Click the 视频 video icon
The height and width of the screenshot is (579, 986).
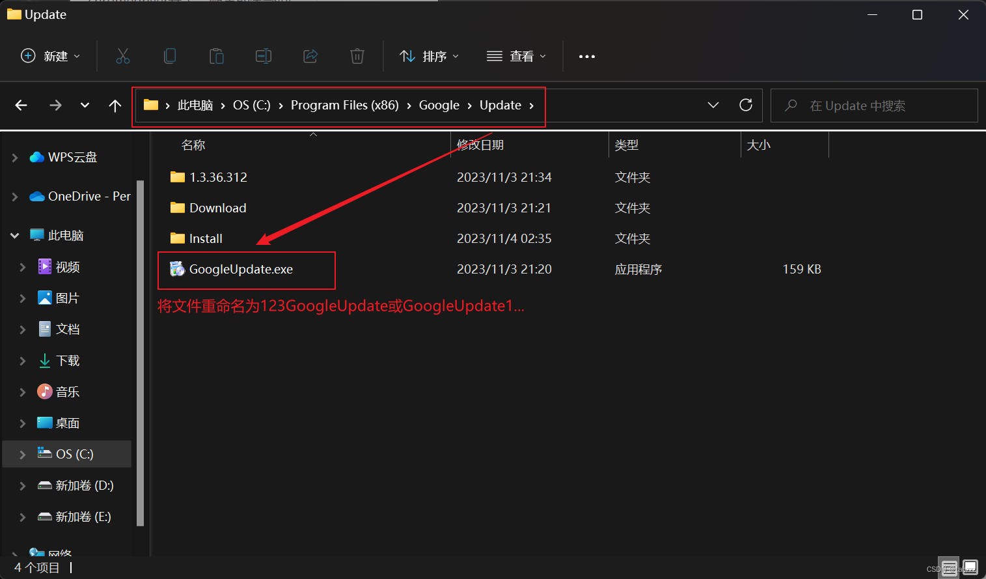tap(45, 266)
